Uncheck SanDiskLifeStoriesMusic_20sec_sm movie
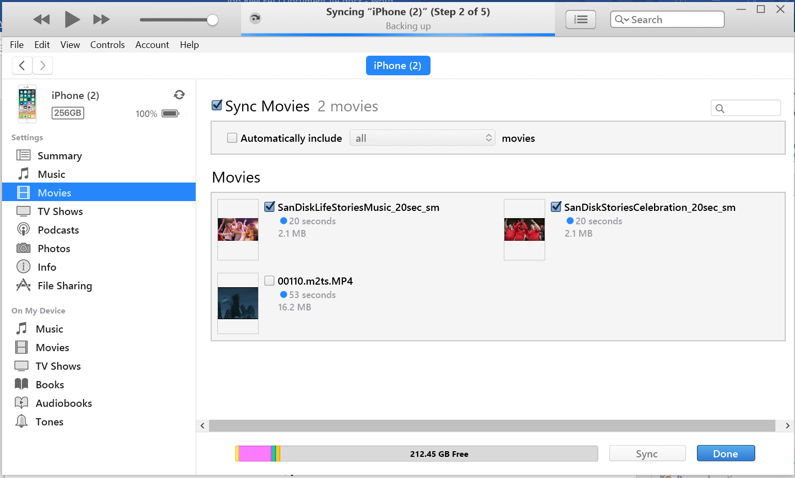This screenshot has width=795, height=478. [x=269, y=207]
